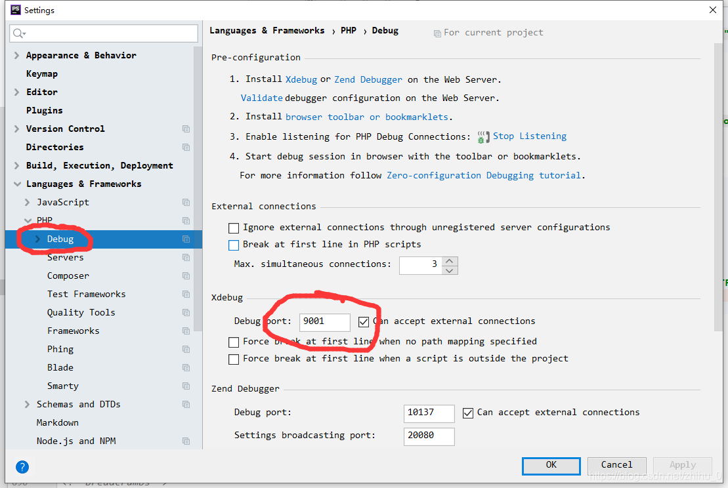
Task: Increase max simultaneous connections with up arrow
Action: coord(450,261)
